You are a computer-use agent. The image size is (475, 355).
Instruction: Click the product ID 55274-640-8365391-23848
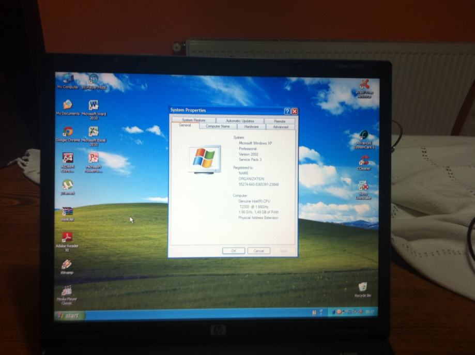(259, 184)
